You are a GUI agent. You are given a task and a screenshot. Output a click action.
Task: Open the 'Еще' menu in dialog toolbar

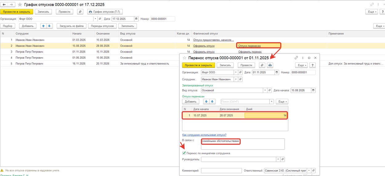pos(301,65)
